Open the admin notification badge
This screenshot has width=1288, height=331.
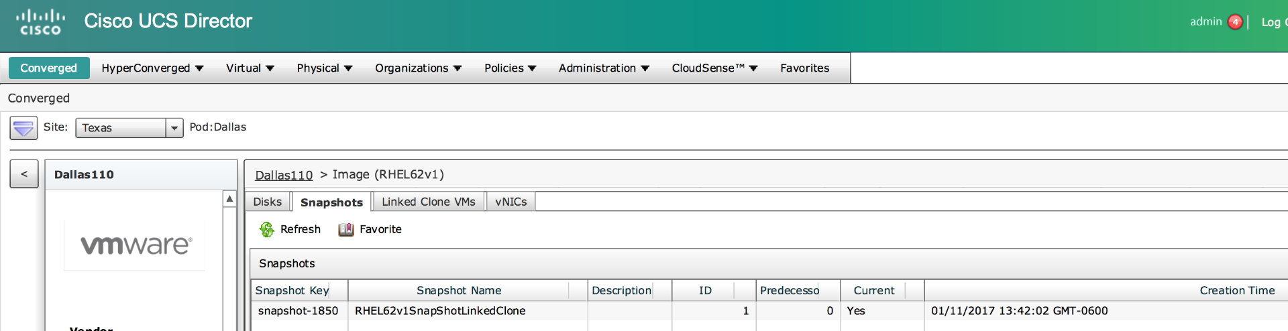[1235, 22]
